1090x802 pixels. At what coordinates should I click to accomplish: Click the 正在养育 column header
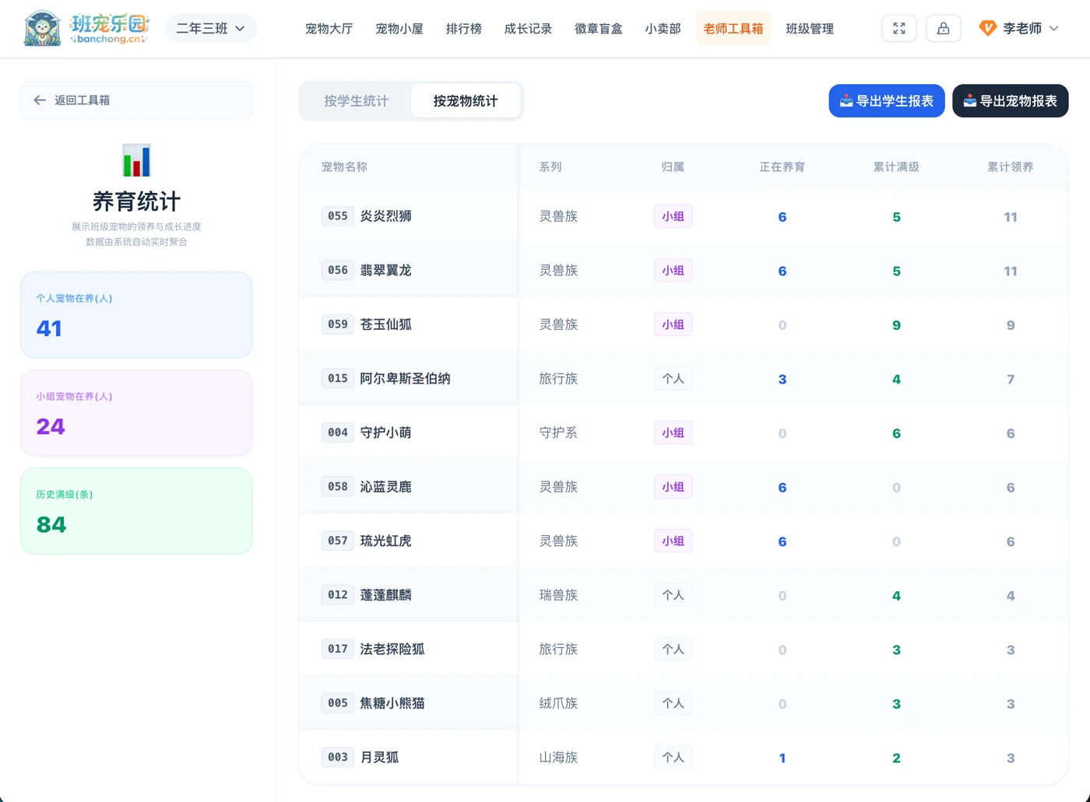782,167
